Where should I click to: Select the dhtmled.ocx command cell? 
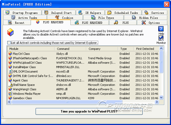click(64, 76)
